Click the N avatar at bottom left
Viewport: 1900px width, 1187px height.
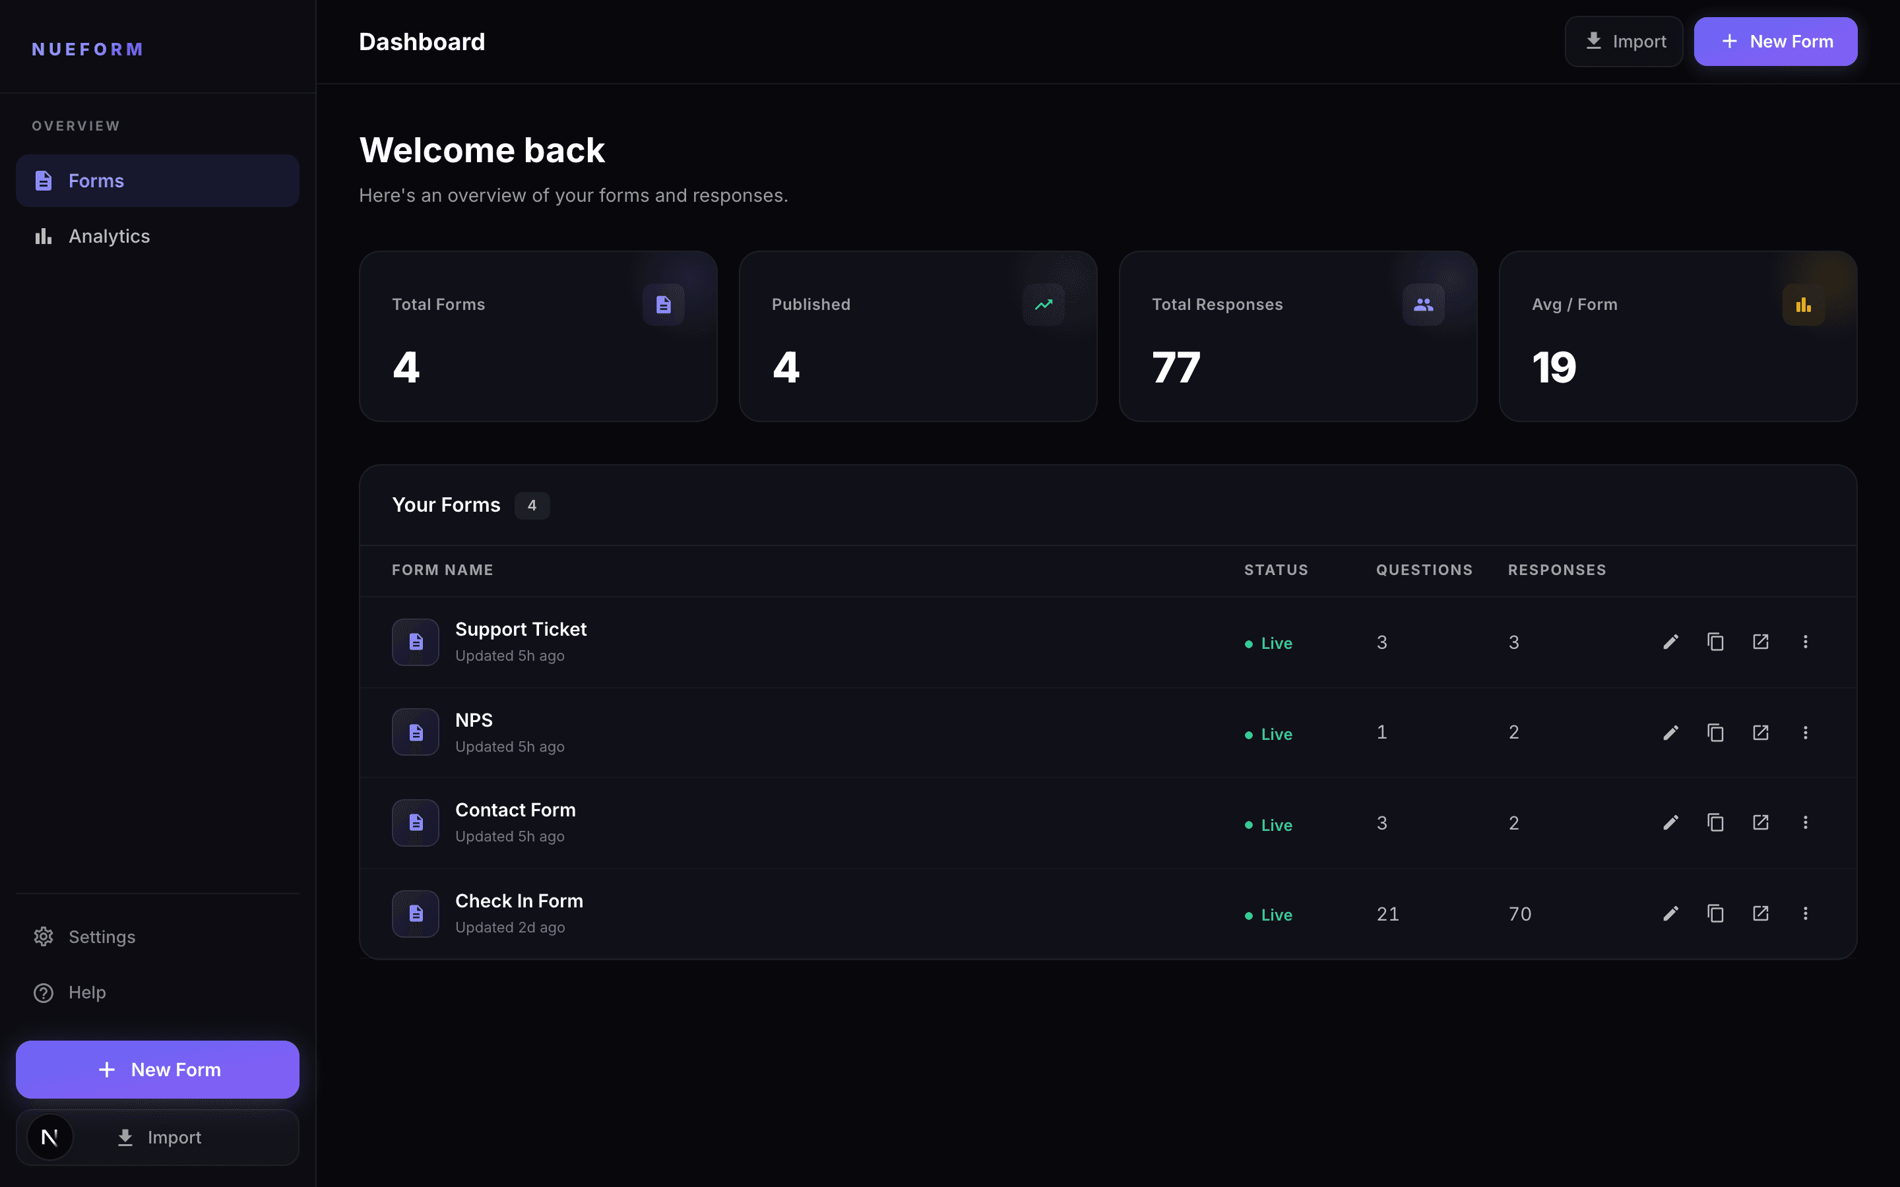(49, 1137)
